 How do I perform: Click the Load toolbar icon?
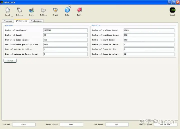(7, 10)
